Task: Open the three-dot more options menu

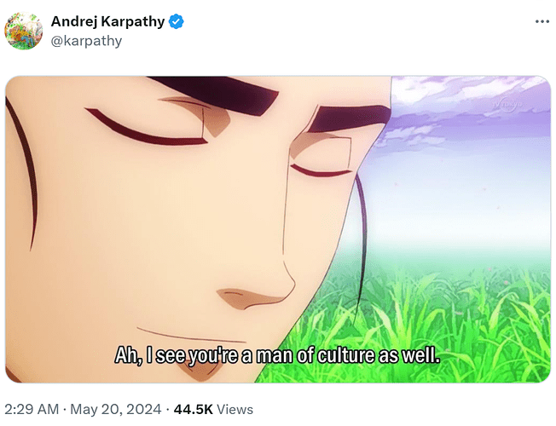Action: (x=542, y=21)
